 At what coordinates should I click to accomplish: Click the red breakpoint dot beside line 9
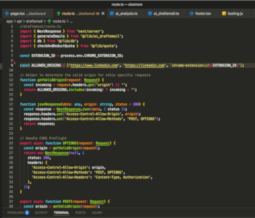[15, 63]
